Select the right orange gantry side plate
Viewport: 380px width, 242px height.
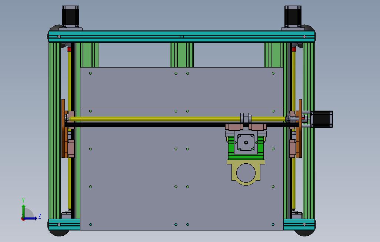tap(300, 128)
